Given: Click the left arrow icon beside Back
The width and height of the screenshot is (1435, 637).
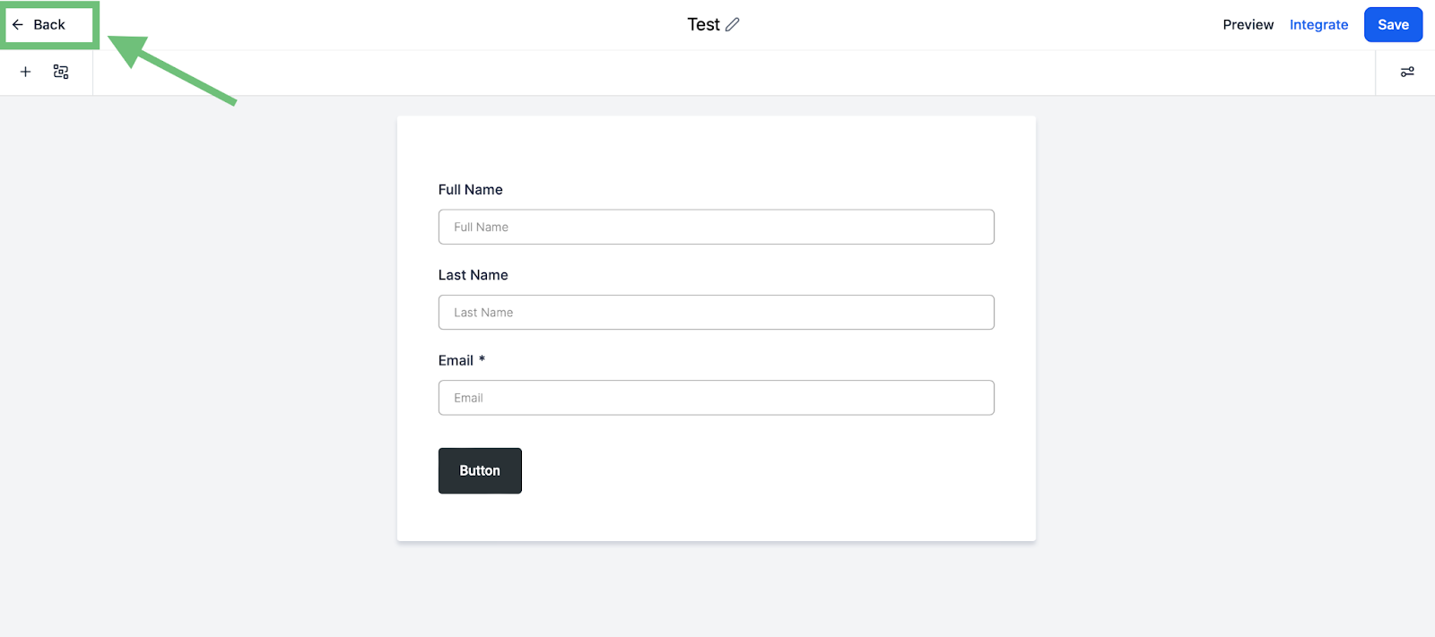Looking at the screenshot, I should pos(18,25).
